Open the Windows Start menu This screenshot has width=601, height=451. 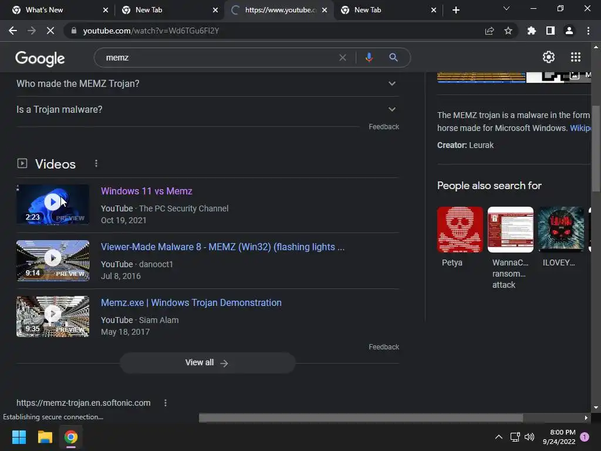(19, 437)
